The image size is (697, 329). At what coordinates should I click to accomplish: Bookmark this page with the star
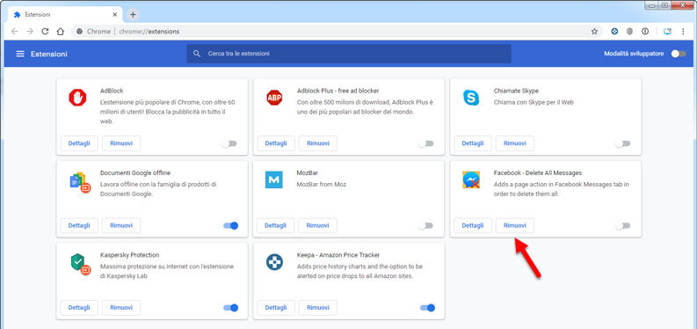point(594,32)
